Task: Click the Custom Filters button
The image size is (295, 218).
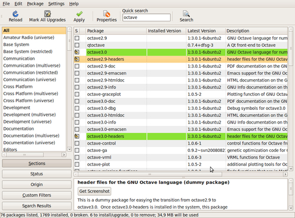Action: [37, 195]
